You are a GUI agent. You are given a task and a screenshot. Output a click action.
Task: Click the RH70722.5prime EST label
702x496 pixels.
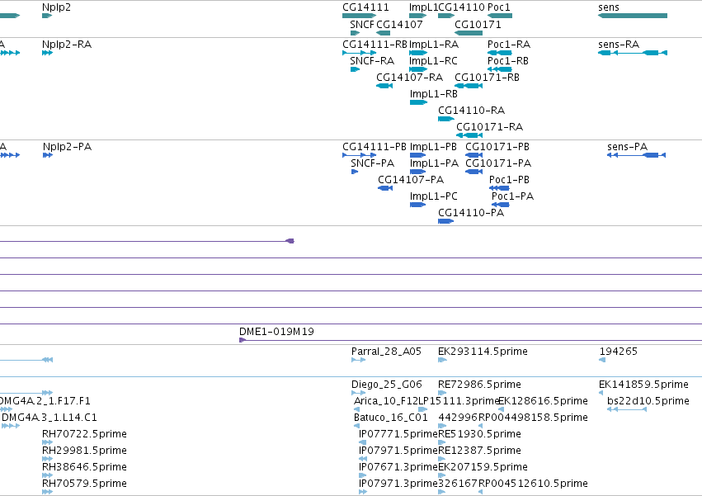[84, 434]
